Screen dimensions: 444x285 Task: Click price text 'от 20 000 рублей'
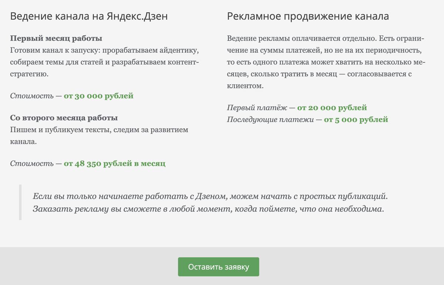(332, 108)
